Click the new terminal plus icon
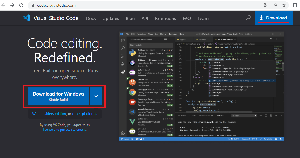 point(261,116)
